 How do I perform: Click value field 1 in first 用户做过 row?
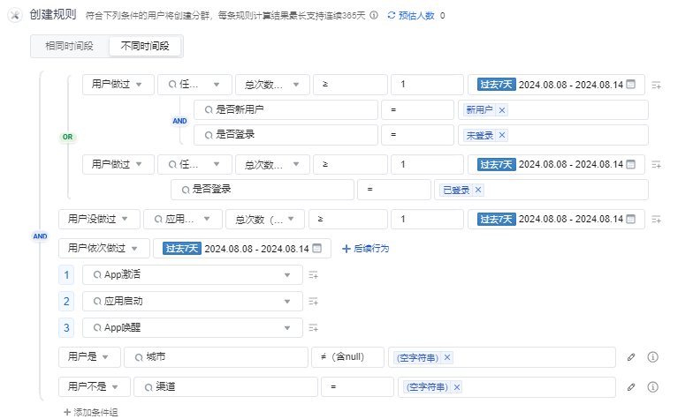point(427,85)
